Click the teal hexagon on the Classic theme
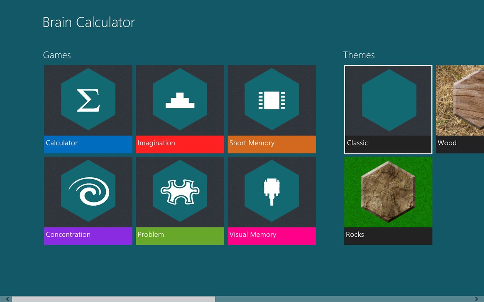 click(x=388, y=100)
